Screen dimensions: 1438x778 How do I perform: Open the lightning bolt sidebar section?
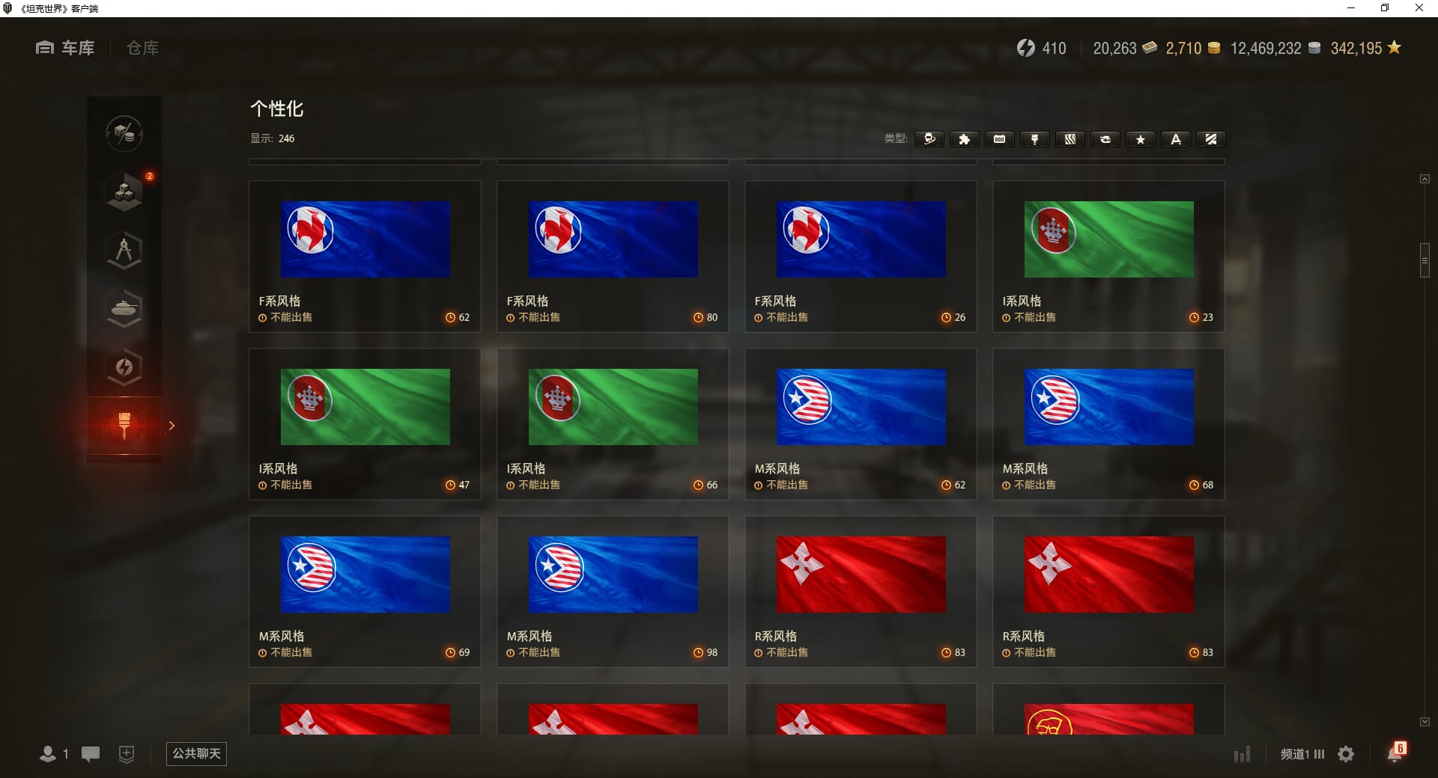(x=124, y=367)
